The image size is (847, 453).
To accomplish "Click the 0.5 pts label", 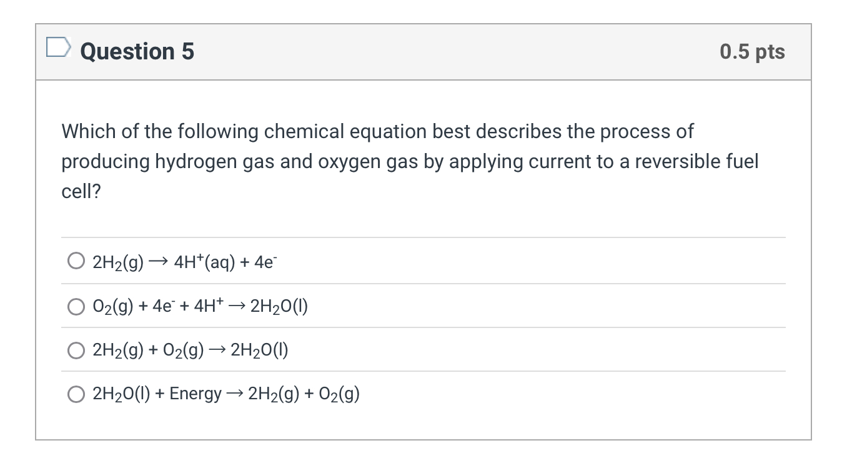I will click(x=752, y=51).
